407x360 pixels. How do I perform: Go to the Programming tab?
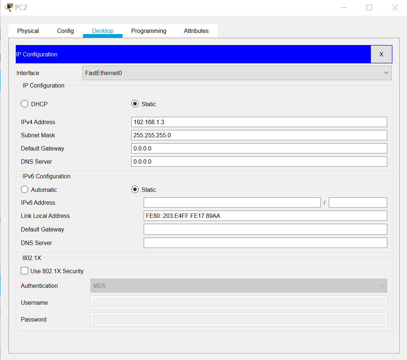pos(149,31)
